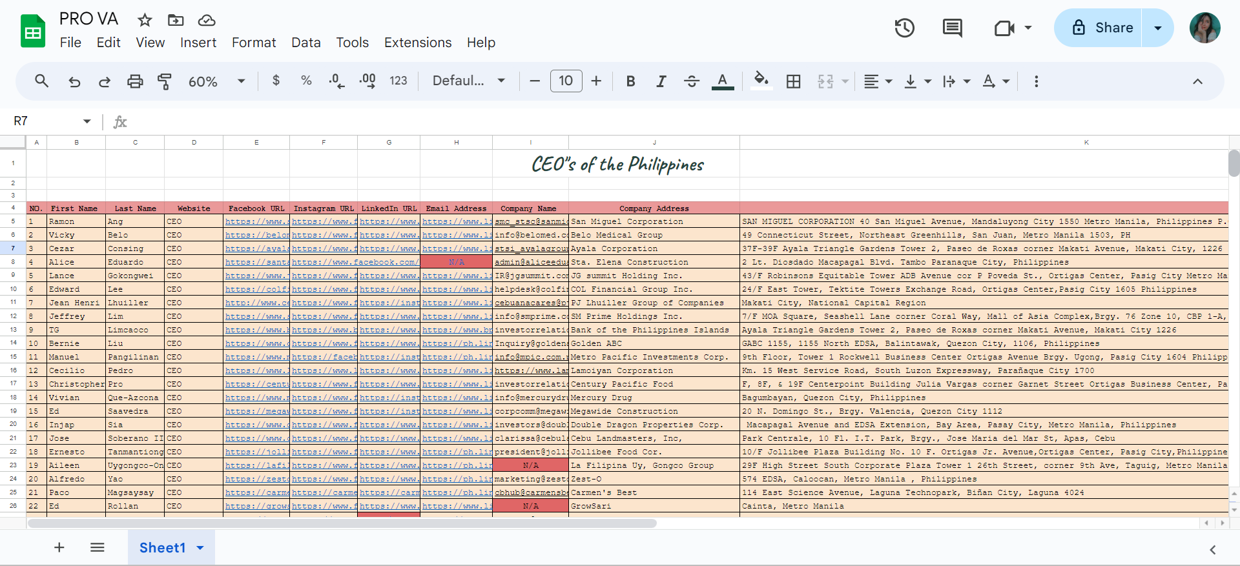1240x566 pixels.
Task: Open the search menus magnifier
Action: [x=42, y=81]
